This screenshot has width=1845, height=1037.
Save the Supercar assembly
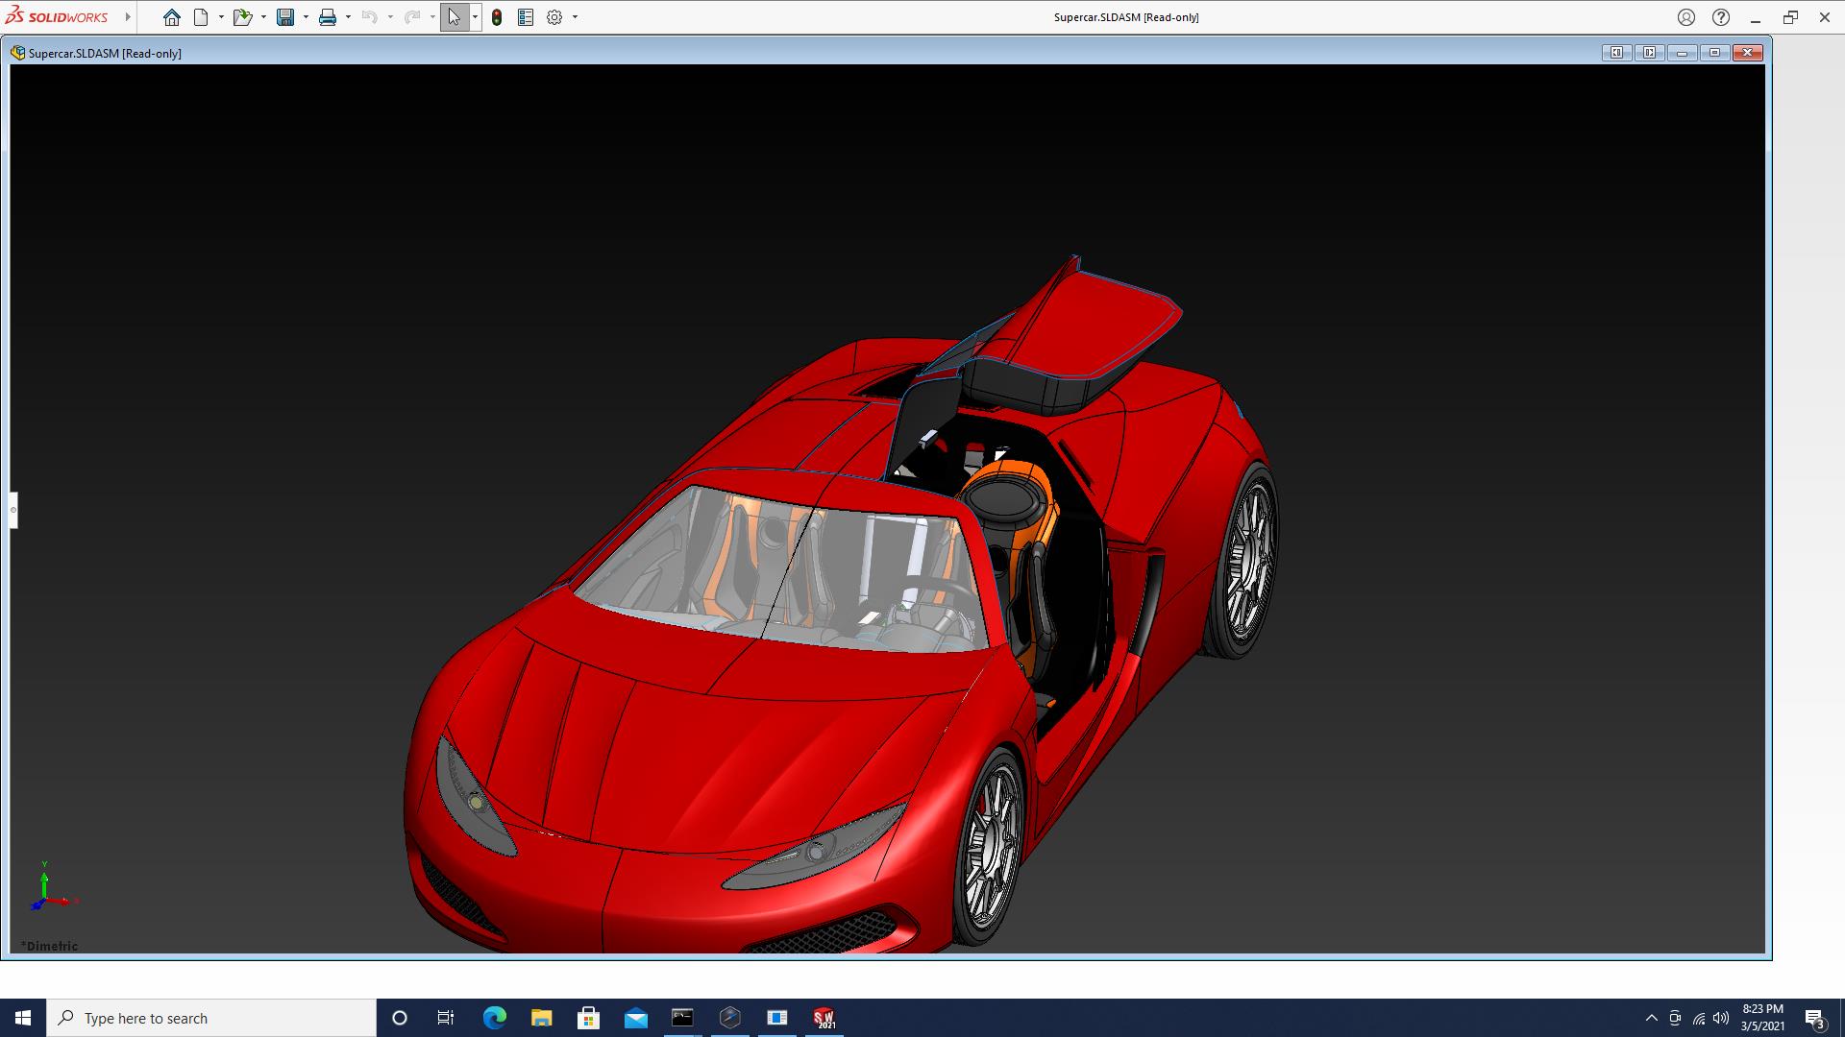285,17
